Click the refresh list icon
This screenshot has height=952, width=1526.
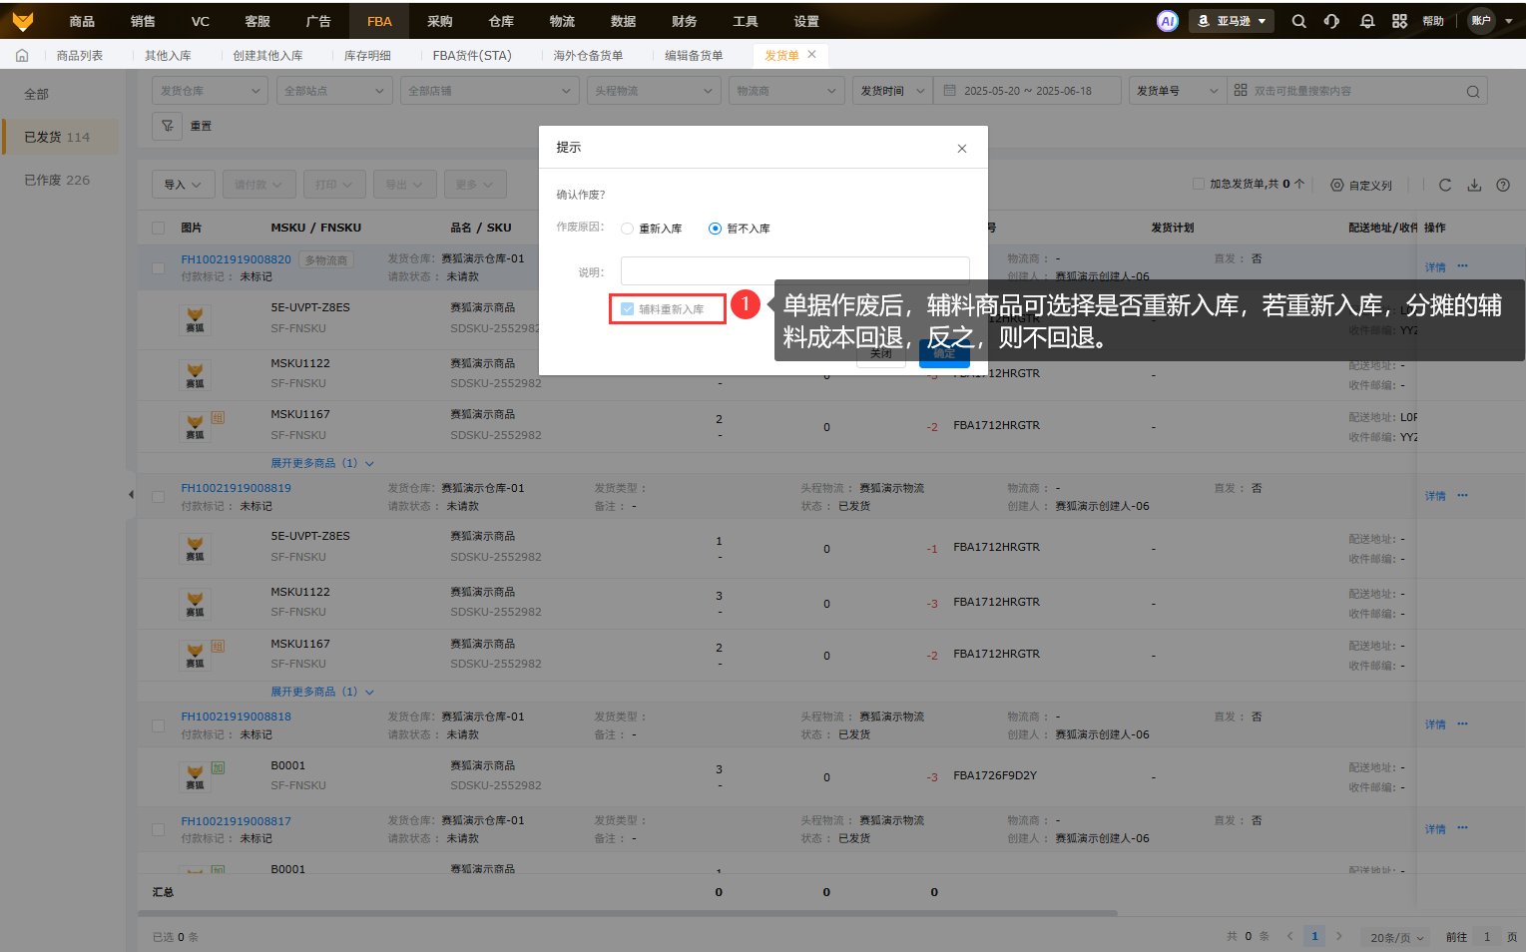(x=1444, y=185)
